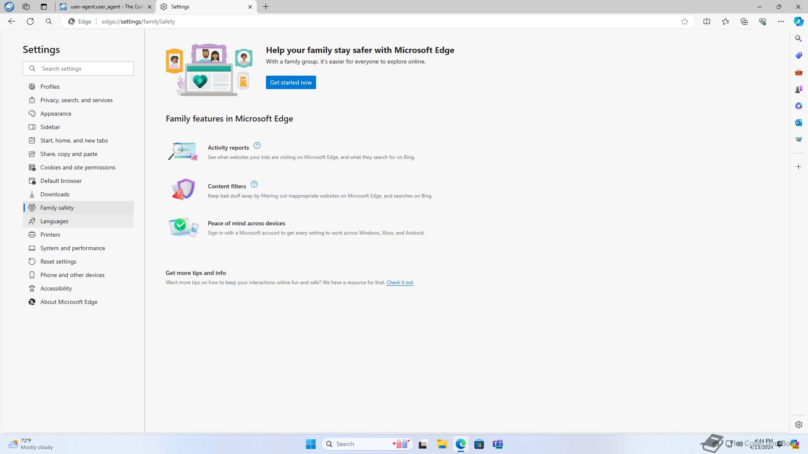Open the sidebar Drop paper-plane icon
This screenshot has width=808, height=454.
click(x=799, y=140)
